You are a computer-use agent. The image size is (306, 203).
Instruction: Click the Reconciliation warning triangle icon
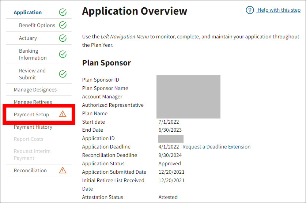point(63,170)
